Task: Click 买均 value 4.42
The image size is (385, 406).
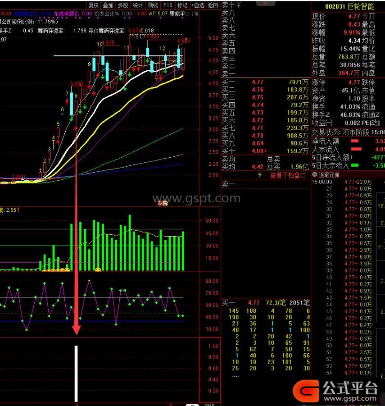Action: 258,167
